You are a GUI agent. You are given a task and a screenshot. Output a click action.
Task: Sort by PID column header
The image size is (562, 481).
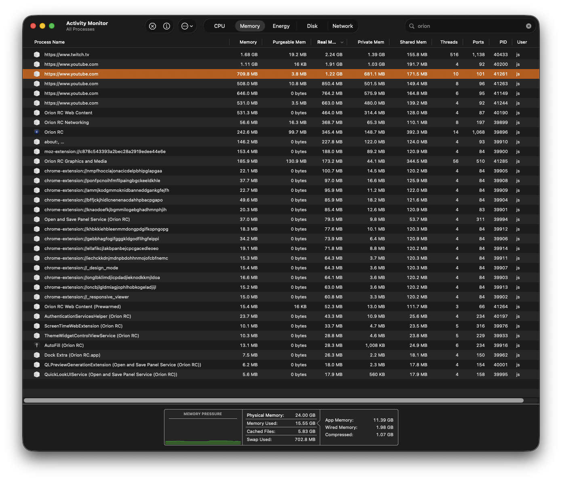pos(503,42)
